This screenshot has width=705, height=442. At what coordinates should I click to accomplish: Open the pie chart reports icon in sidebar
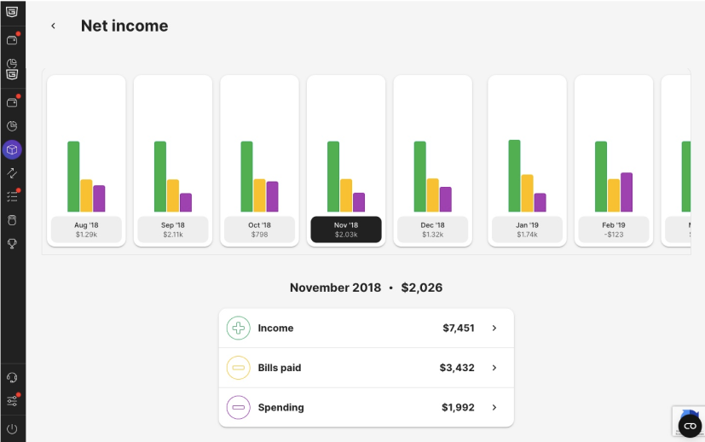coord(12,126)
